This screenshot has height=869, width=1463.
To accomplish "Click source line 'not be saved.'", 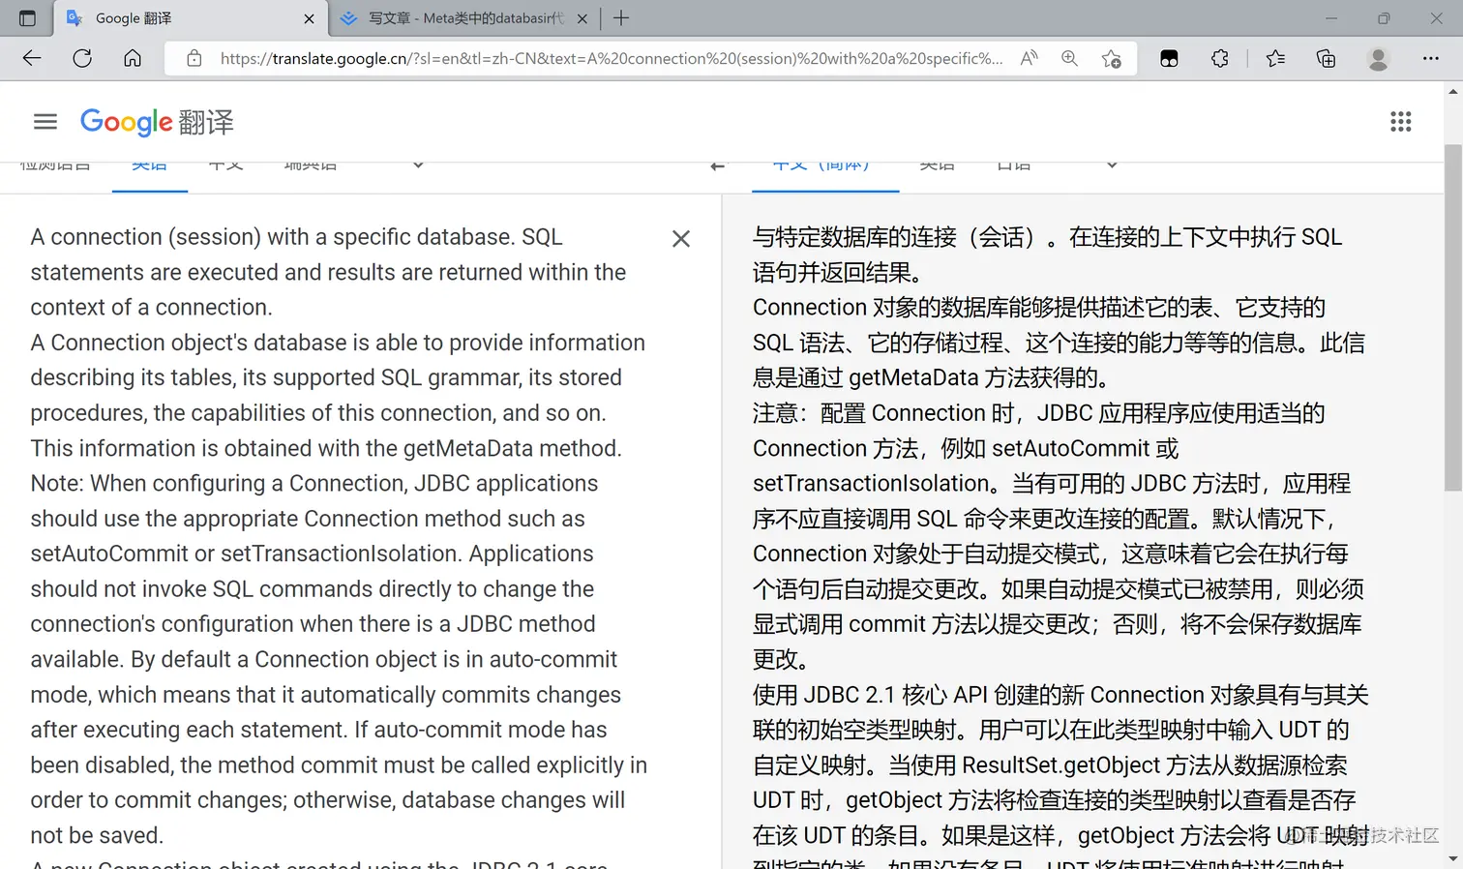I will tap(97, 835).
